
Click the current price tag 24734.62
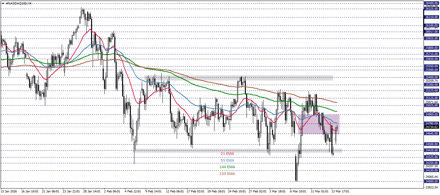point(431,127)
